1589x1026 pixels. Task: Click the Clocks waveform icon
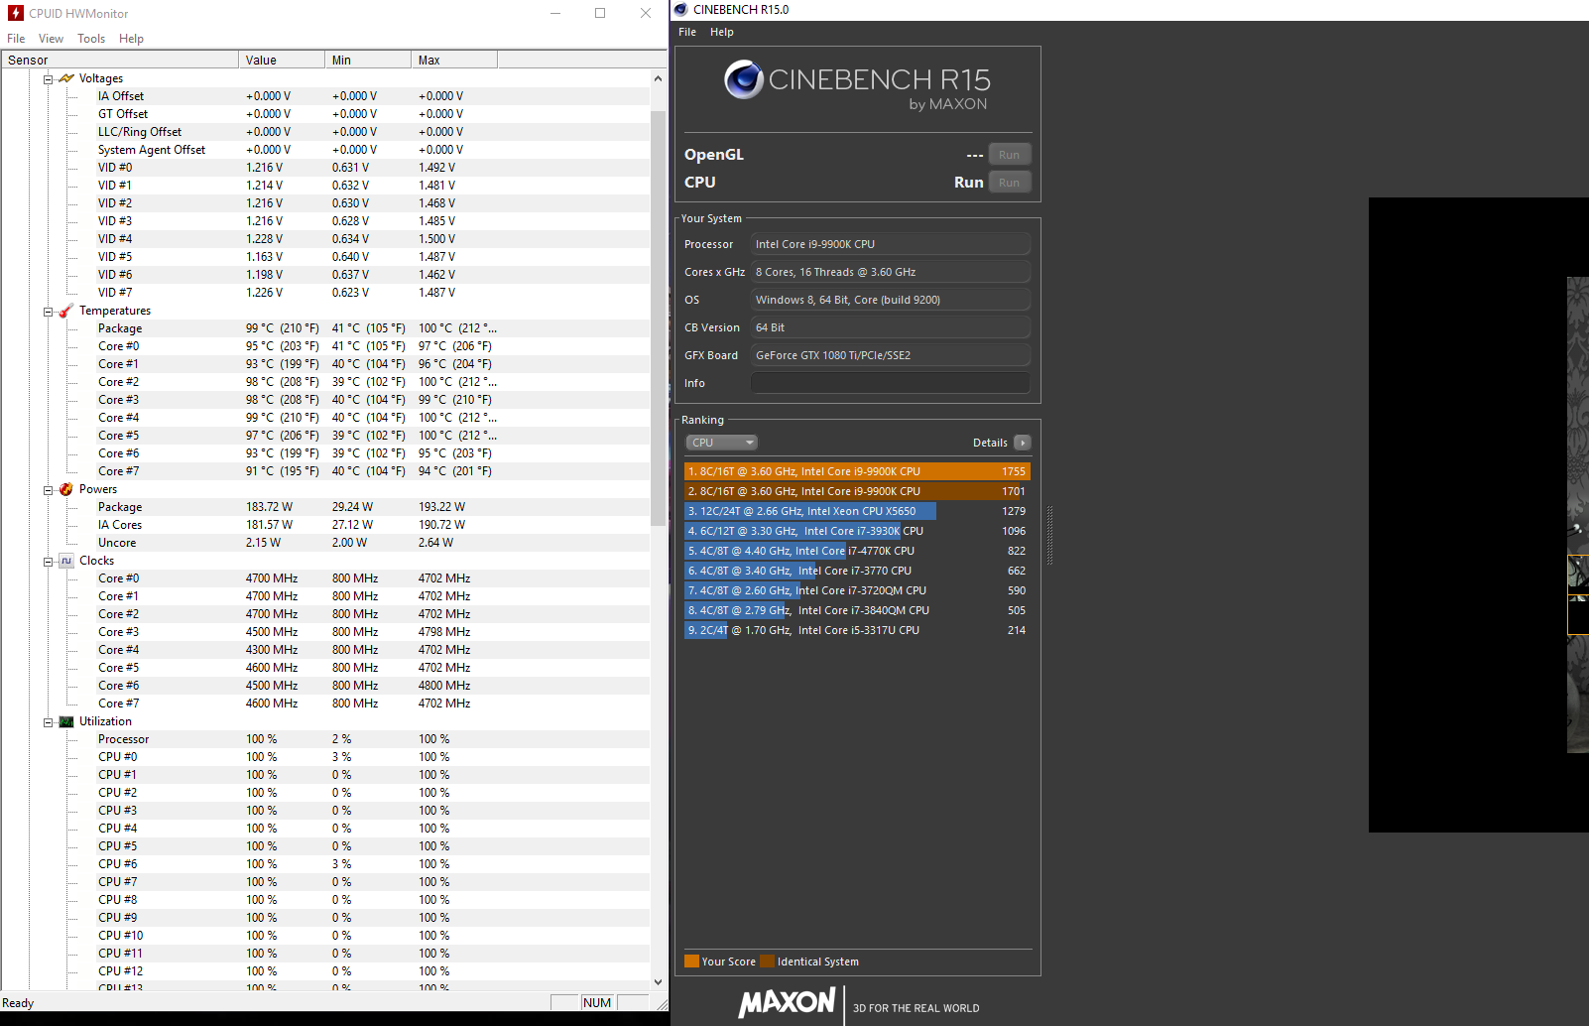65,560
